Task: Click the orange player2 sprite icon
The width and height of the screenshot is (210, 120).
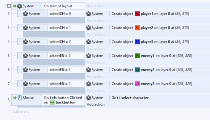Action: pyautogui.click(x=137, y=28)
